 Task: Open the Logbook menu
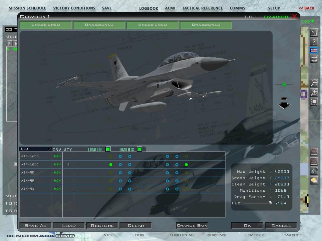click(x=149, y=8)
